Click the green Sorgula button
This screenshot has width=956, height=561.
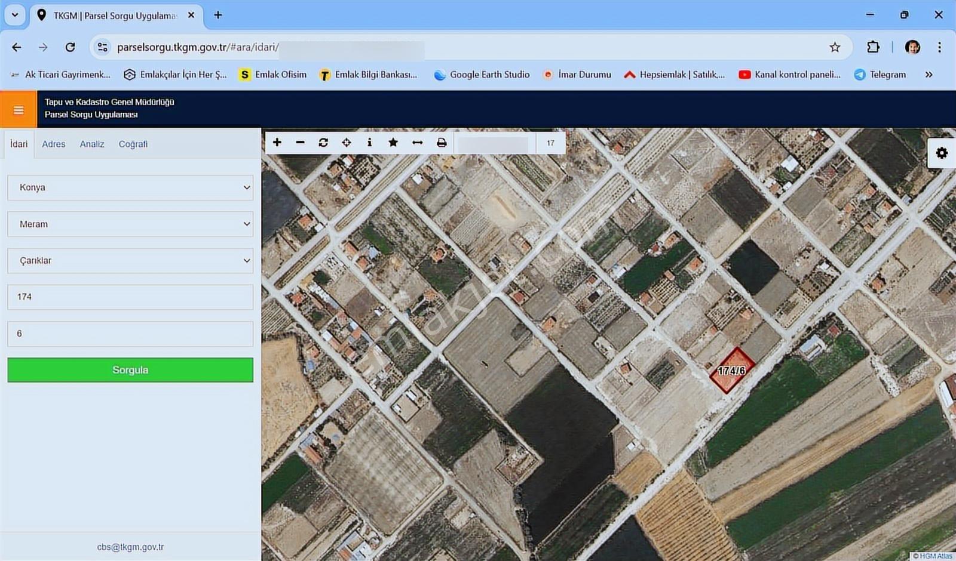130,370
